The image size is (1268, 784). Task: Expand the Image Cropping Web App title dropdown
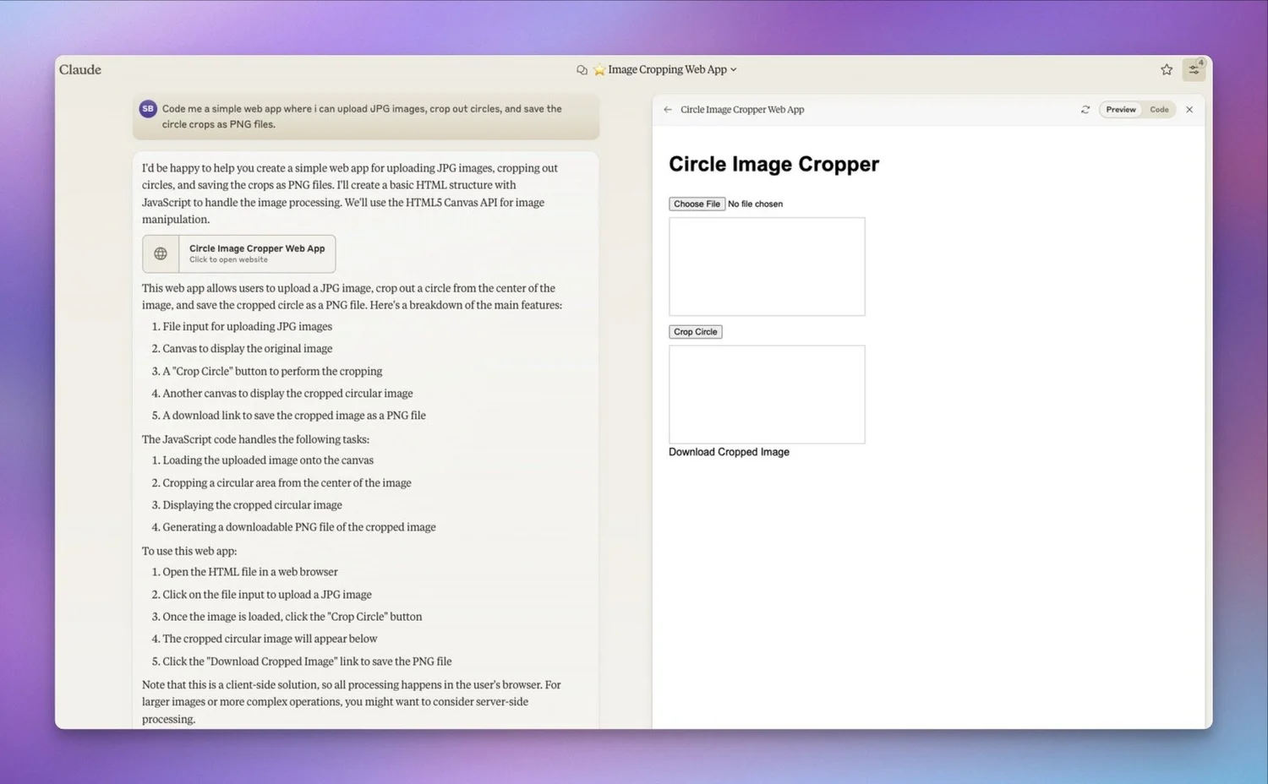tap(734, 69)
